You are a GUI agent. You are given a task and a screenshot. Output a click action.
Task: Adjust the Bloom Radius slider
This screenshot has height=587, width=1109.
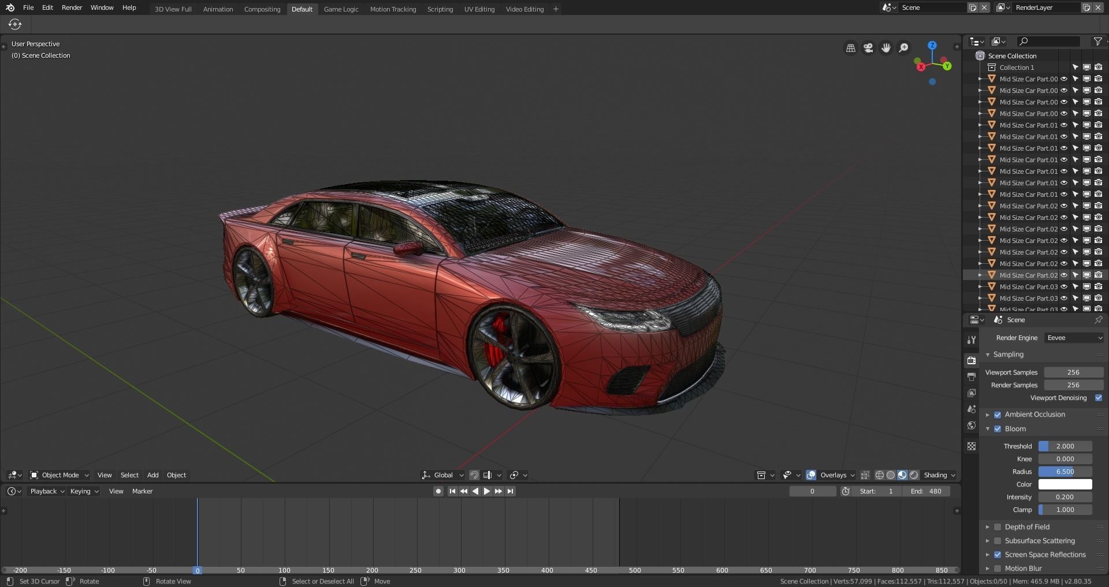pos(1065,472)
